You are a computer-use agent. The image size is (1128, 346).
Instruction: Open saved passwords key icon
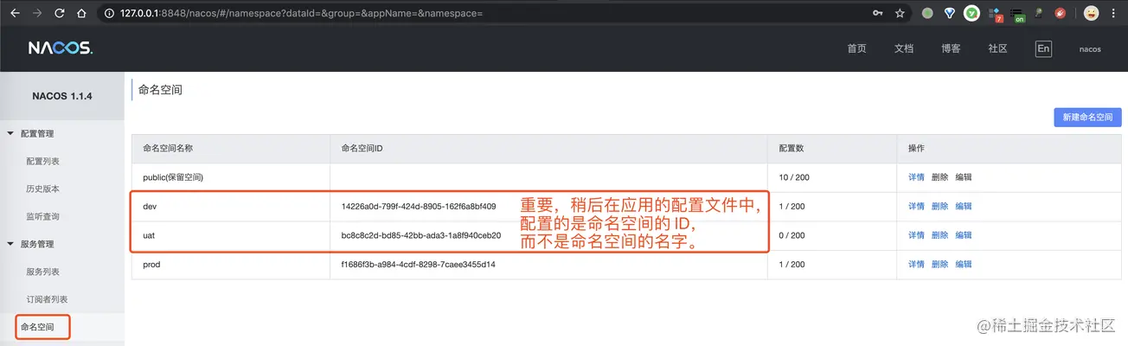(x=877, y=14)
